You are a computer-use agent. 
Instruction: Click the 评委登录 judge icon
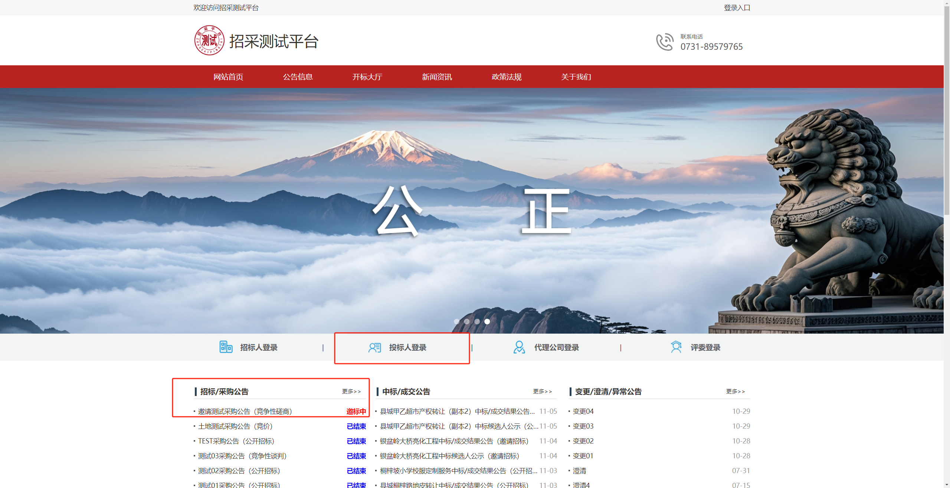[x=676, y=347]
